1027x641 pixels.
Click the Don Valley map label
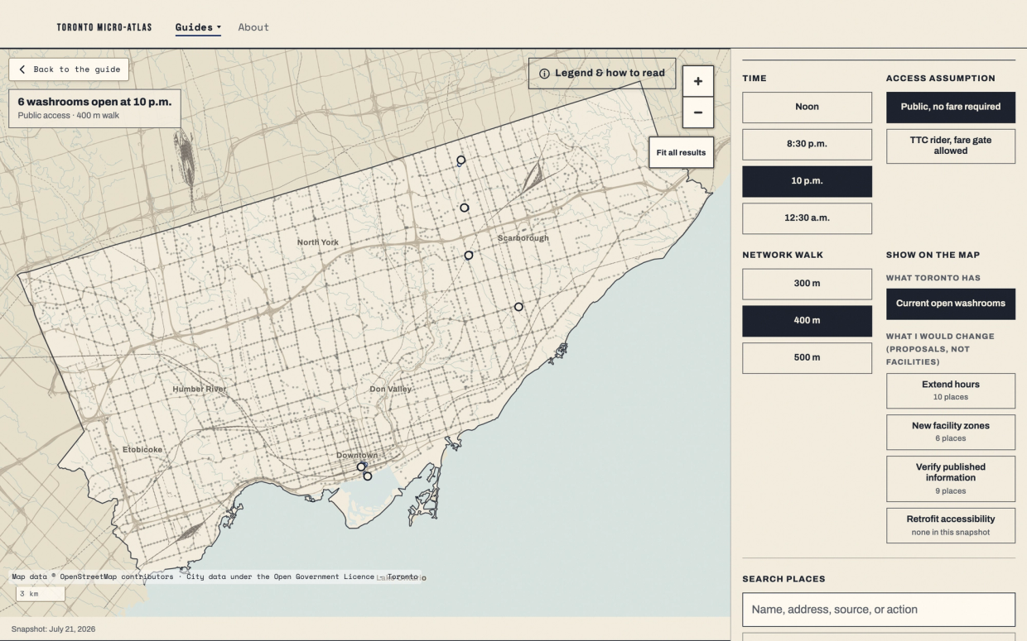(390, 389)
